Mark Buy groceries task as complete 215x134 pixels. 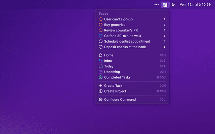pos(101,25)
